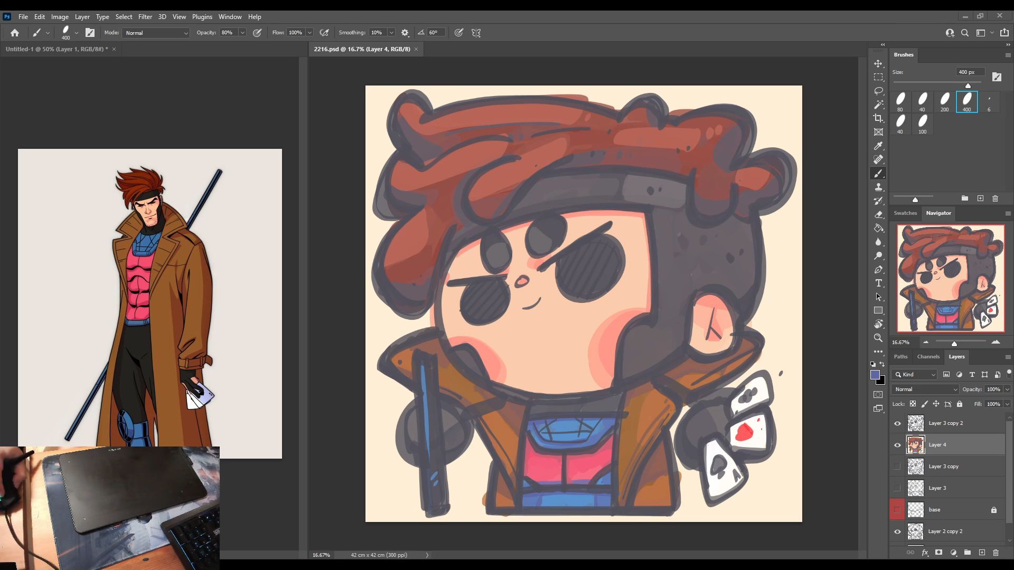Toggle symmetry painting options
Viewport: 1014px width, 570px height.
(x=476, y=33)
